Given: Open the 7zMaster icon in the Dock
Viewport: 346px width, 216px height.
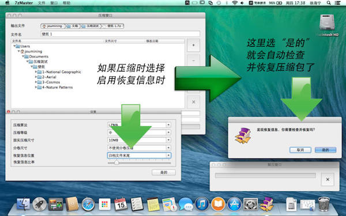Looking at the screenshot, I should [266, 204].
